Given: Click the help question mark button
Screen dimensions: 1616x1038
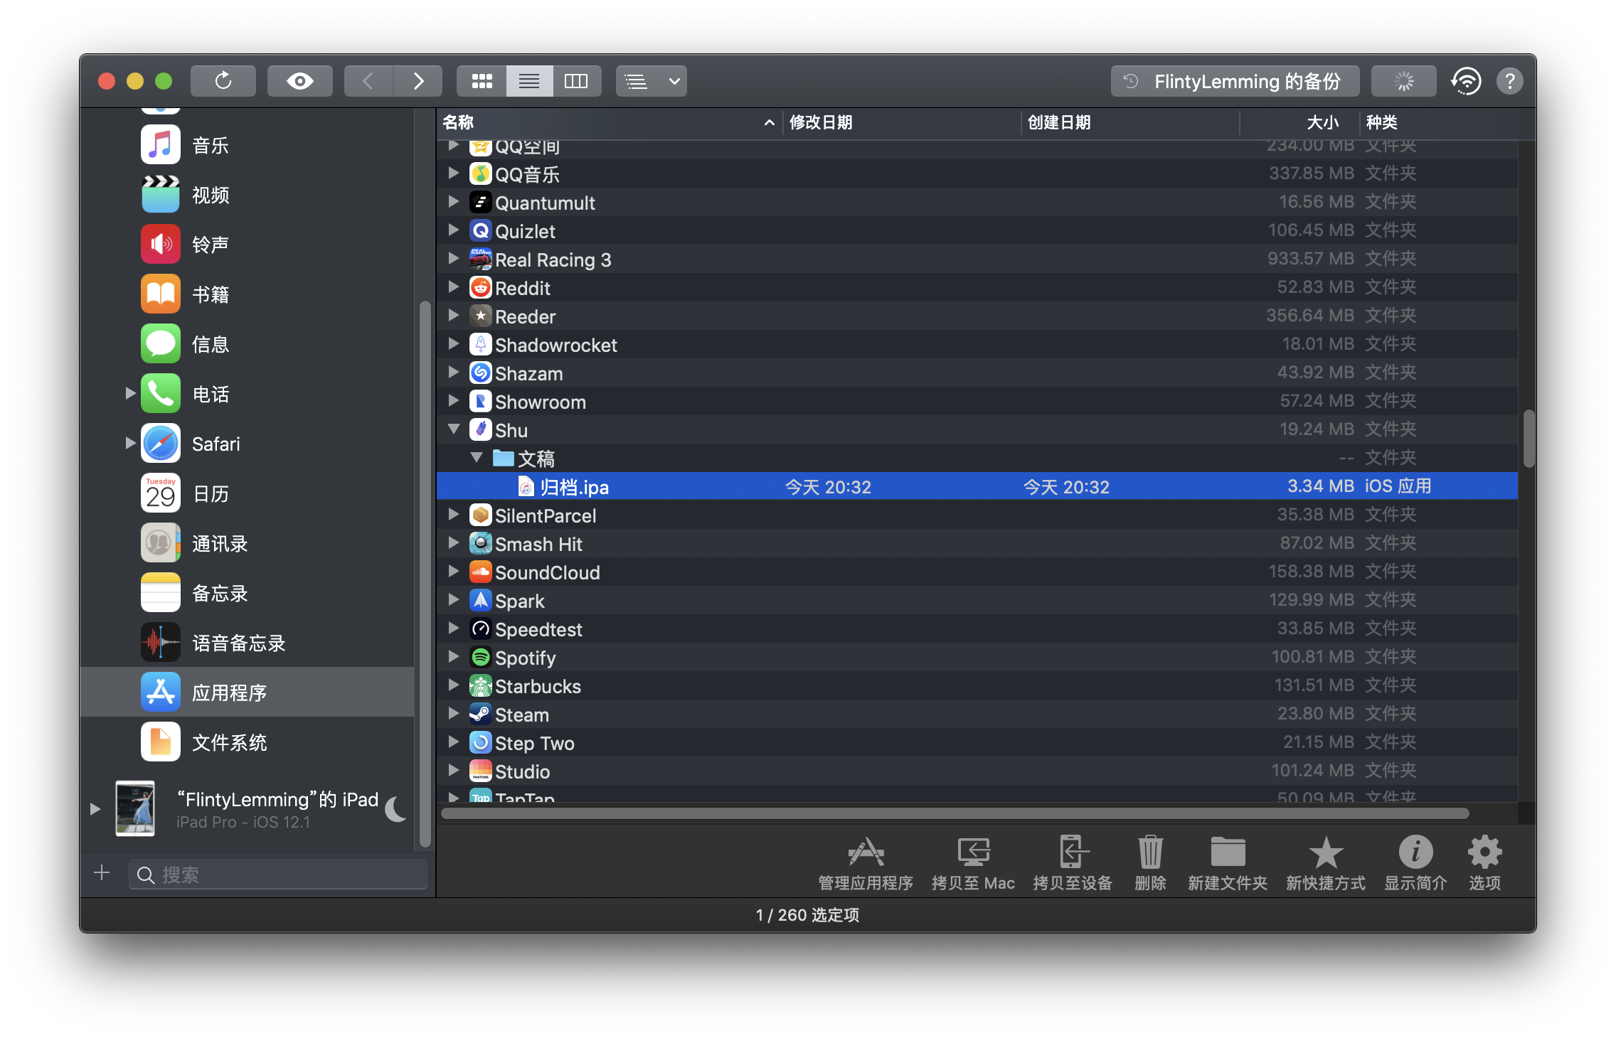Looking at the screenshot, I should pyautogui.click(x=1509, y=81).
